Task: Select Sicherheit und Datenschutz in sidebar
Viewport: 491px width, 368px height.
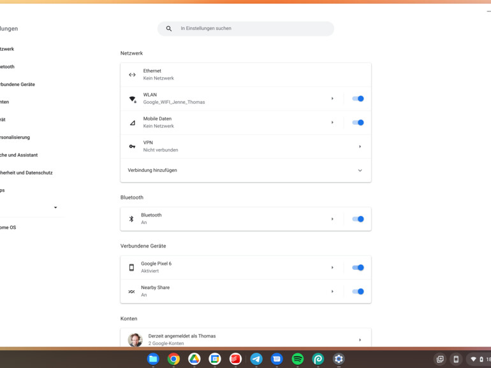Action: [26, 173]
